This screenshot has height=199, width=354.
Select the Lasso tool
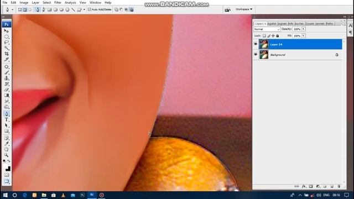(7, 42)
